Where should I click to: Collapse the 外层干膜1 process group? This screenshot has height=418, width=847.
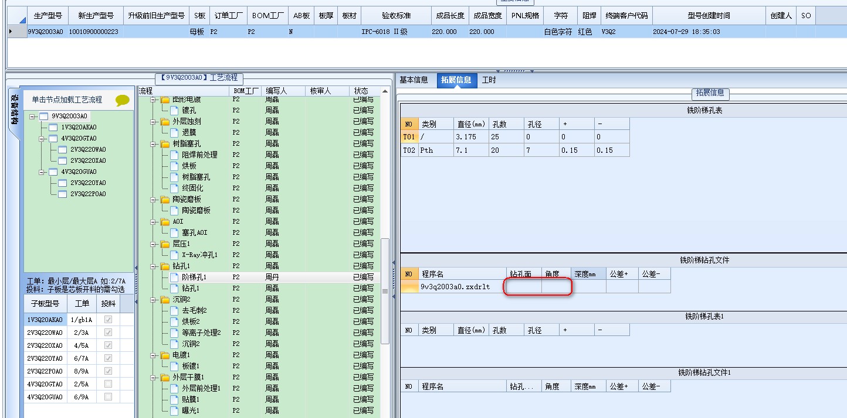coord(154,378)
